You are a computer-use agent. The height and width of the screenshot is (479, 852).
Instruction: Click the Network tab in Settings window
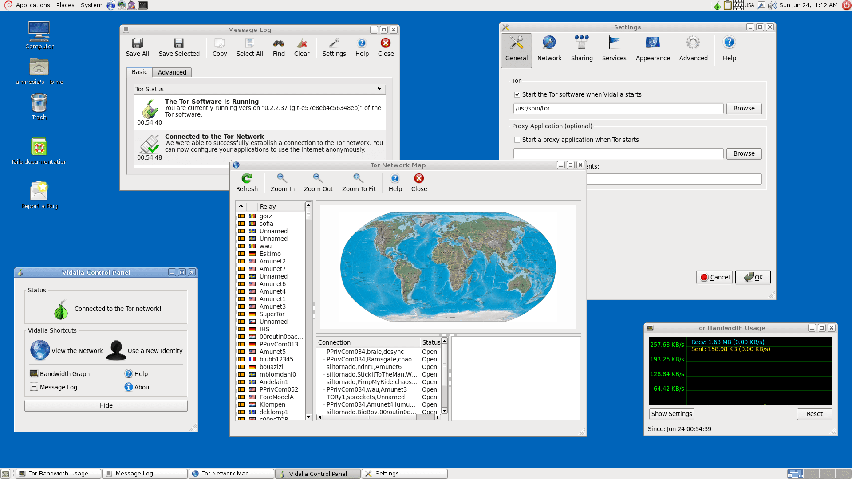click(x=549, y=48)
